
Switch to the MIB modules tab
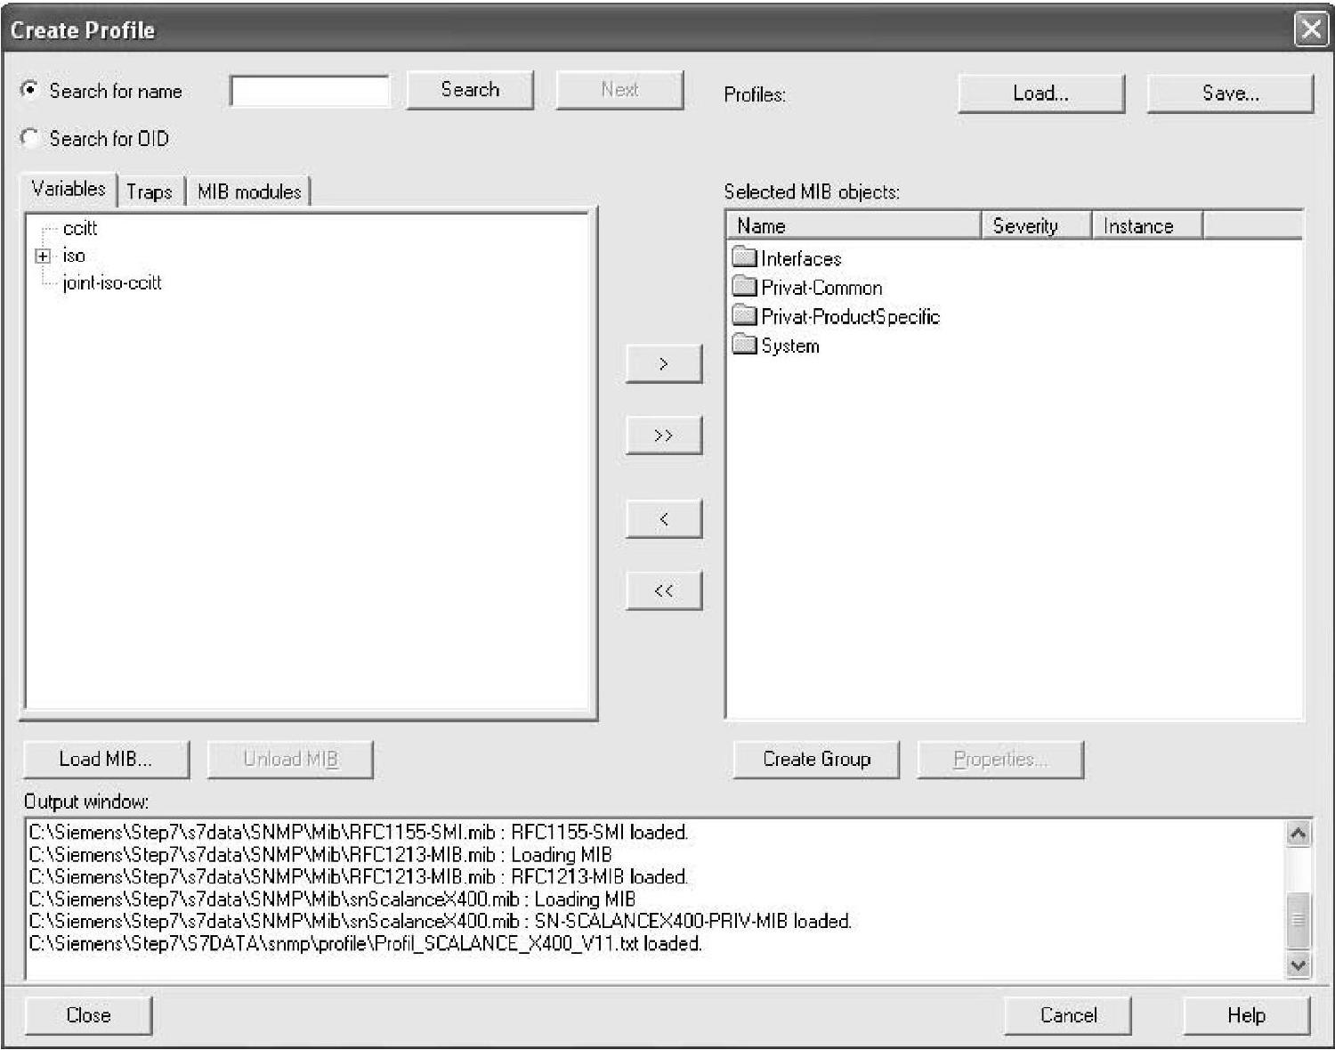[249, 191]
